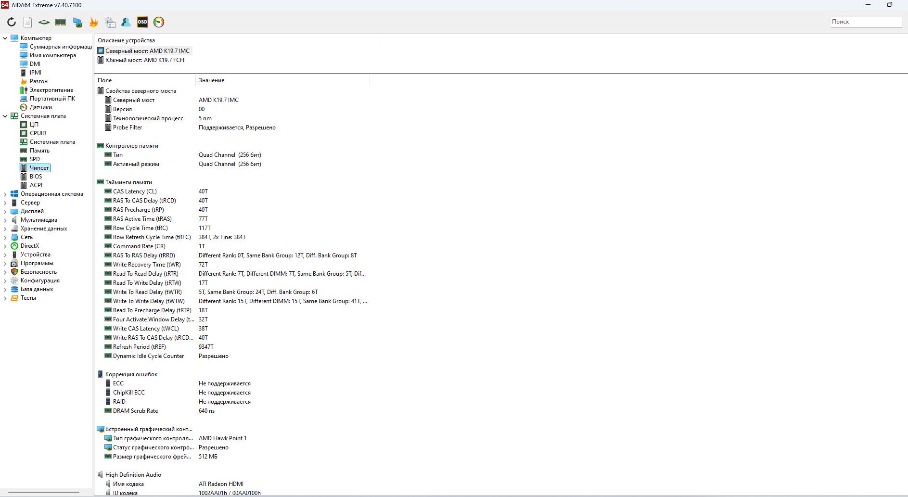The image size is (908, 497).
Task: Select the Write Recovery Time (tWR) row
Action: click(231, 265)
